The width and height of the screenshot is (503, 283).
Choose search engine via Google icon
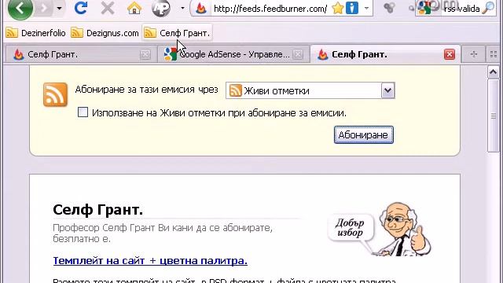point(424,9)
